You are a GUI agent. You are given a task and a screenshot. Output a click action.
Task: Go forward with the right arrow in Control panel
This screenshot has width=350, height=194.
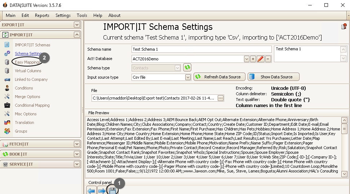point(102,191)
